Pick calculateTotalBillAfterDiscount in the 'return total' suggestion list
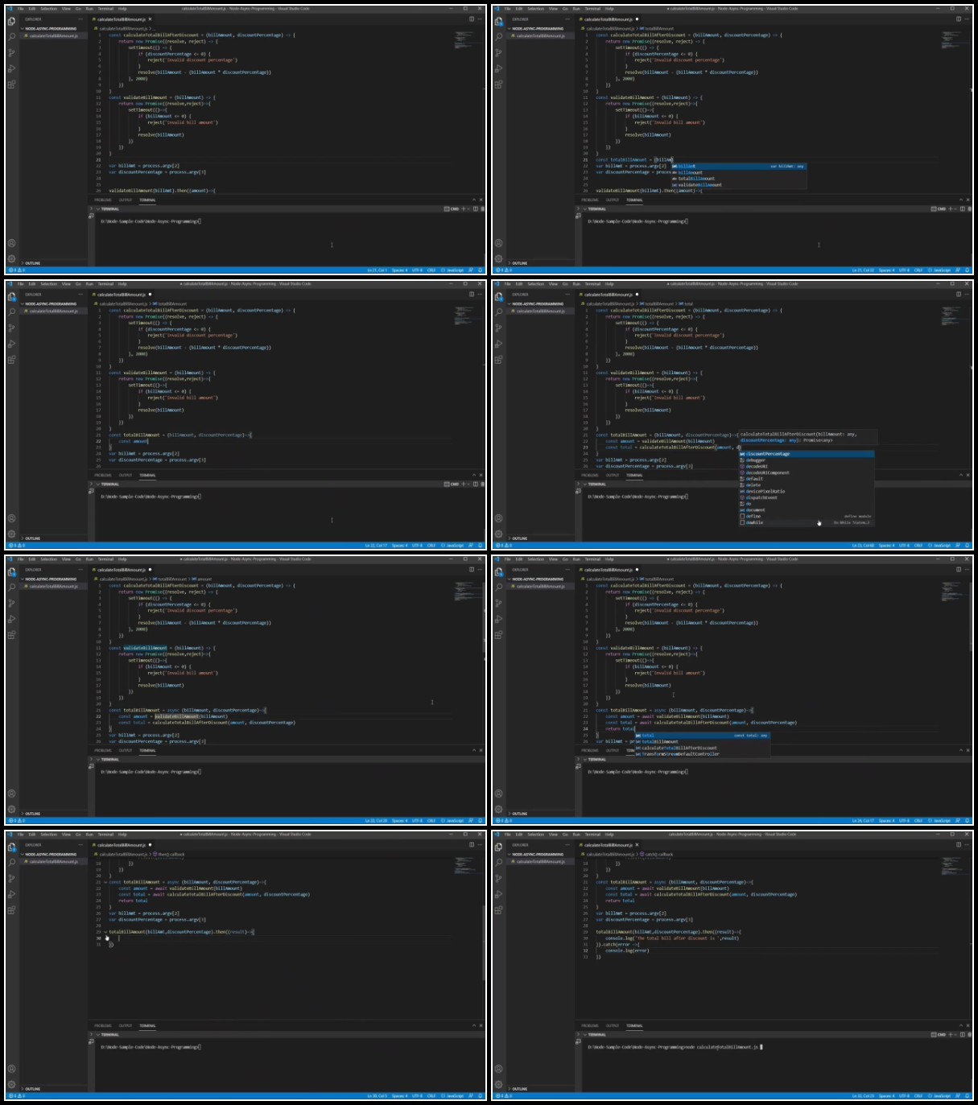 [702, 748]
